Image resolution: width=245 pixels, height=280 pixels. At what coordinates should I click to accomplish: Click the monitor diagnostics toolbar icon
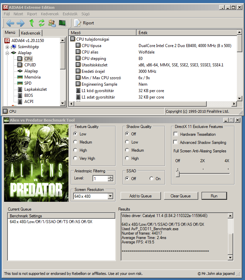[x=62, y=23]
